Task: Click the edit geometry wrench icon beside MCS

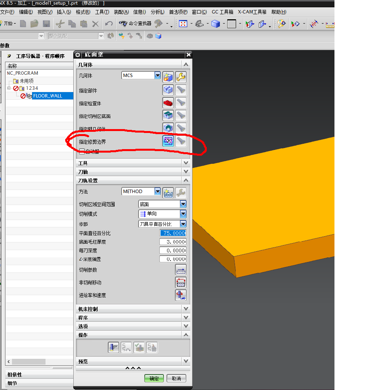Action: [x=181, y=77]
